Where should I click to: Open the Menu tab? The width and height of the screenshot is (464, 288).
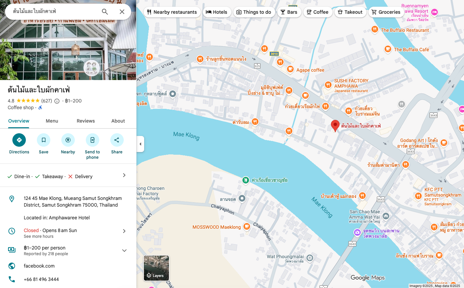pos(52,121)
